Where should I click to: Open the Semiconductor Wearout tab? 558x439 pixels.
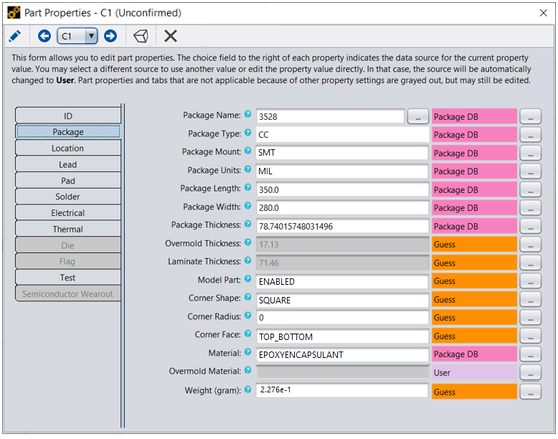(x=68, y=293)
